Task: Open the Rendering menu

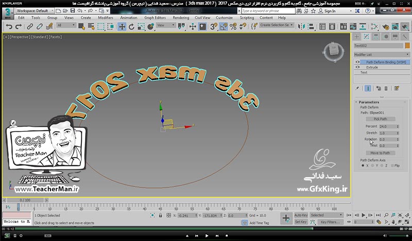Action: 181,18
